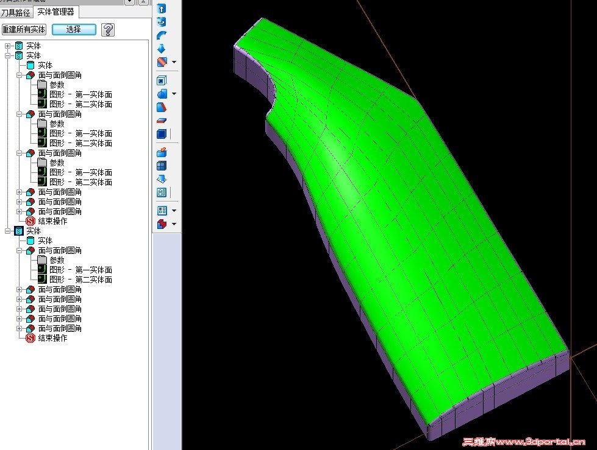This screenshot has width=597, height=450.
Task: Open the dropdown arrow beside the four-square grid icon
Action: [x=174, y=211]
